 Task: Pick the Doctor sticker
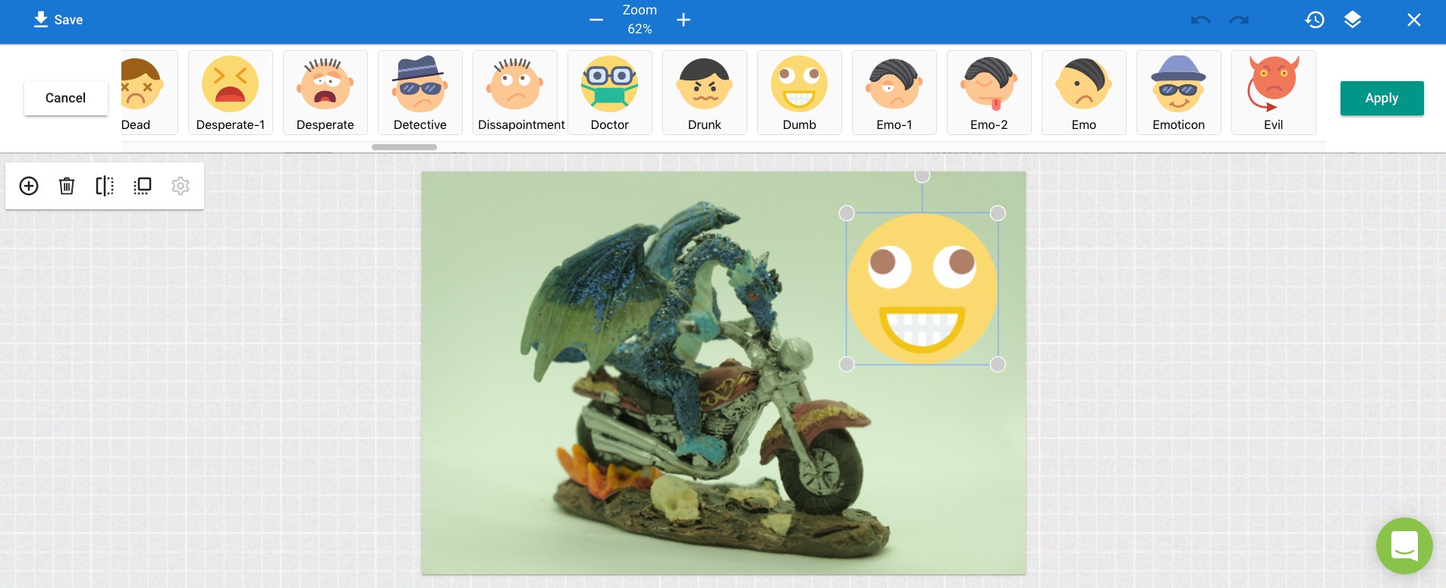click(610, 93)
